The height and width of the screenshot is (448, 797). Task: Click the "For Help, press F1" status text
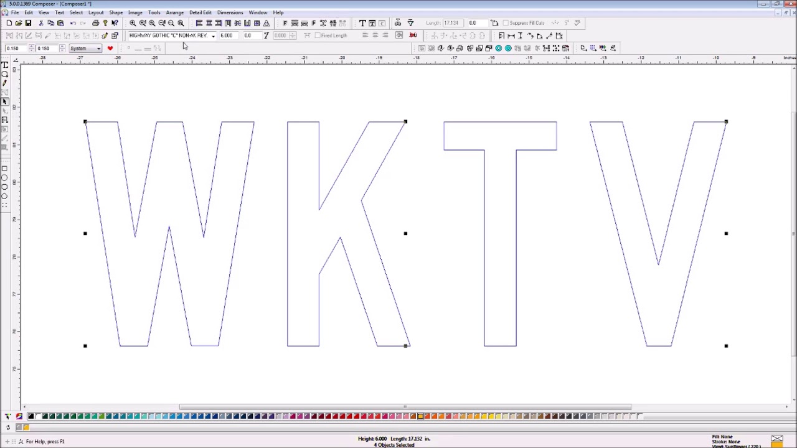pos(45,442)
